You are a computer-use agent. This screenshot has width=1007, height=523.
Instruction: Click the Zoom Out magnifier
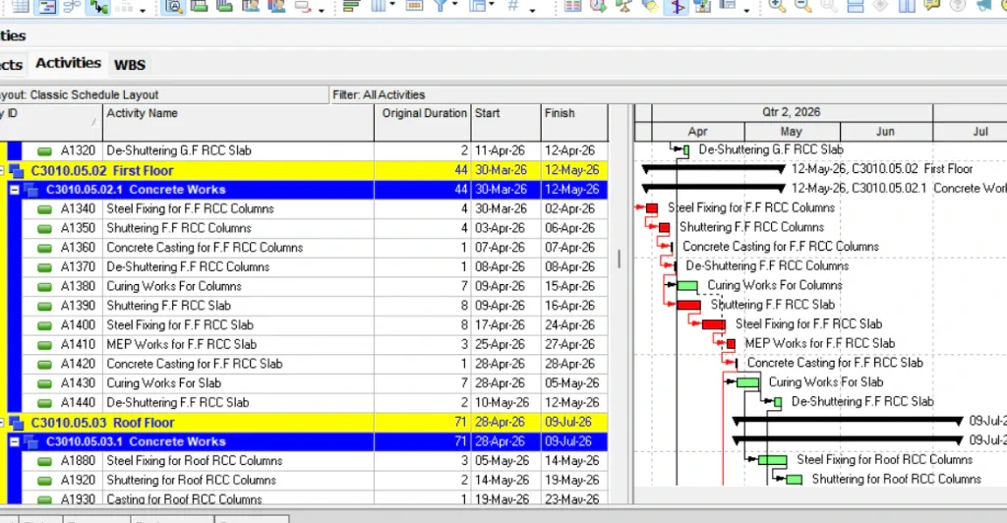[x=802, y=7]
